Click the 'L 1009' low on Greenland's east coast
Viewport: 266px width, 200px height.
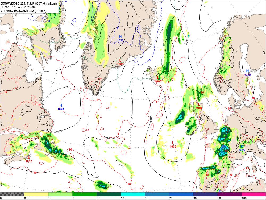tap(120, 62)
